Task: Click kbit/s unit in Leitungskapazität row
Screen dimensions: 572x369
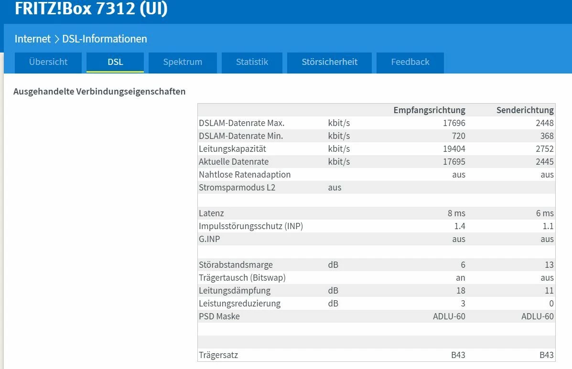Action: pyautogui.click(x=339, y=148)
